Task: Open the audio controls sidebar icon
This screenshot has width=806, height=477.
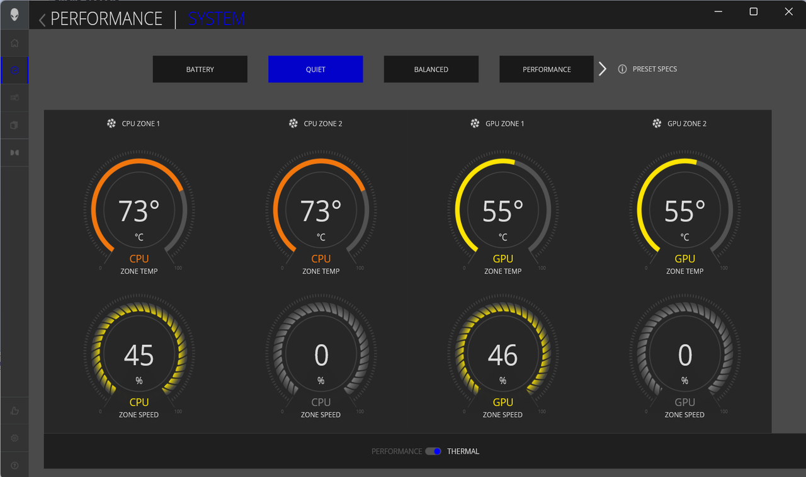Action: pyautogui.click(x=14, y=98)
